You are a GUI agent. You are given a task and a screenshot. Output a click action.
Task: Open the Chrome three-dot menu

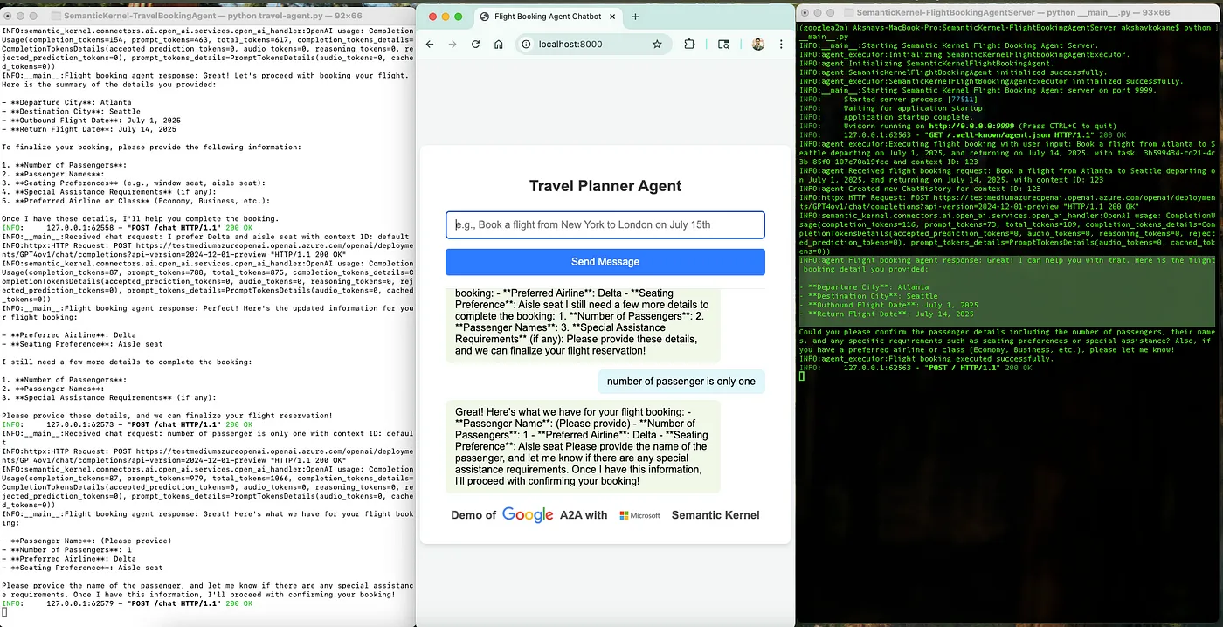(781, 45)
